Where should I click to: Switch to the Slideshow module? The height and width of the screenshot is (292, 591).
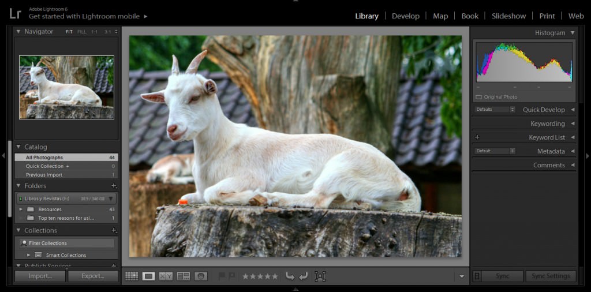pos(508,16)
